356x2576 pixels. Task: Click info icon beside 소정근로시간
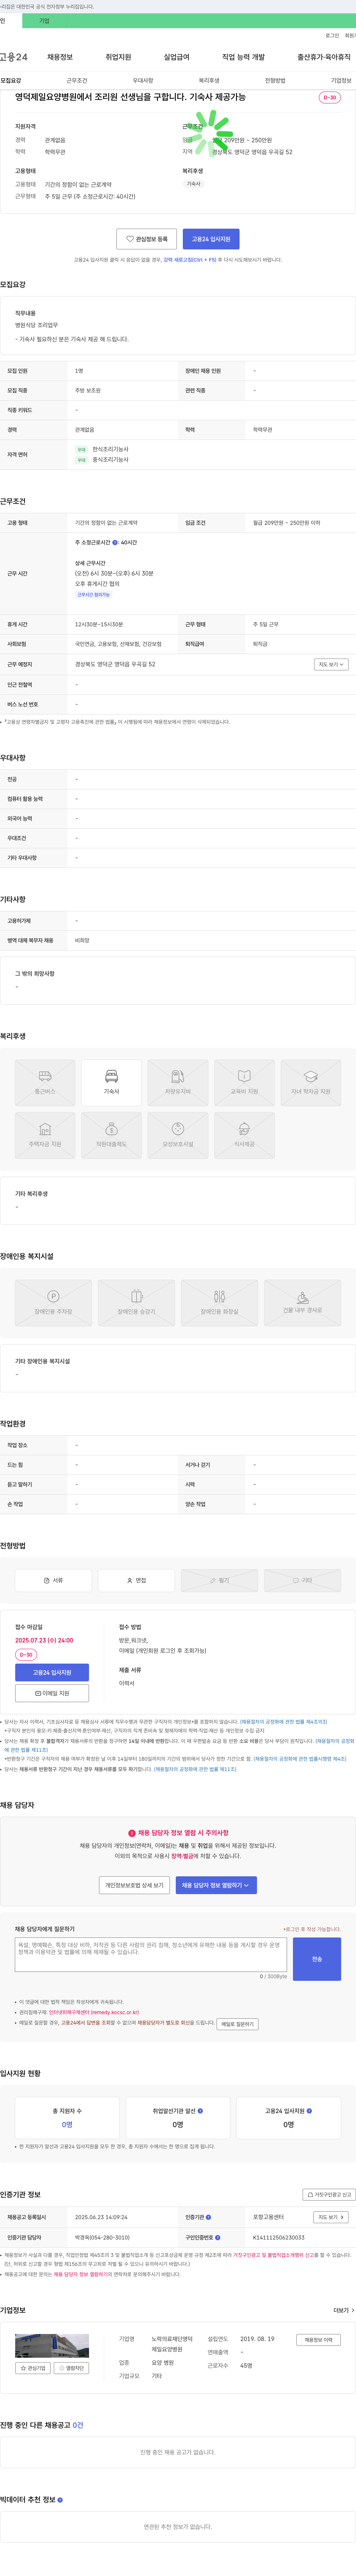[x=115, y=542]
